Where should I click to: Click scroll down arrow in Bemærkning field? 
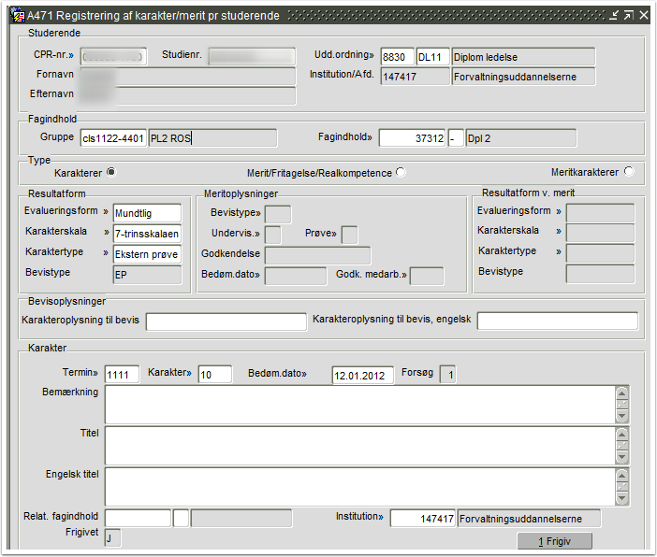pyautogui.click(x=622, y=417)
